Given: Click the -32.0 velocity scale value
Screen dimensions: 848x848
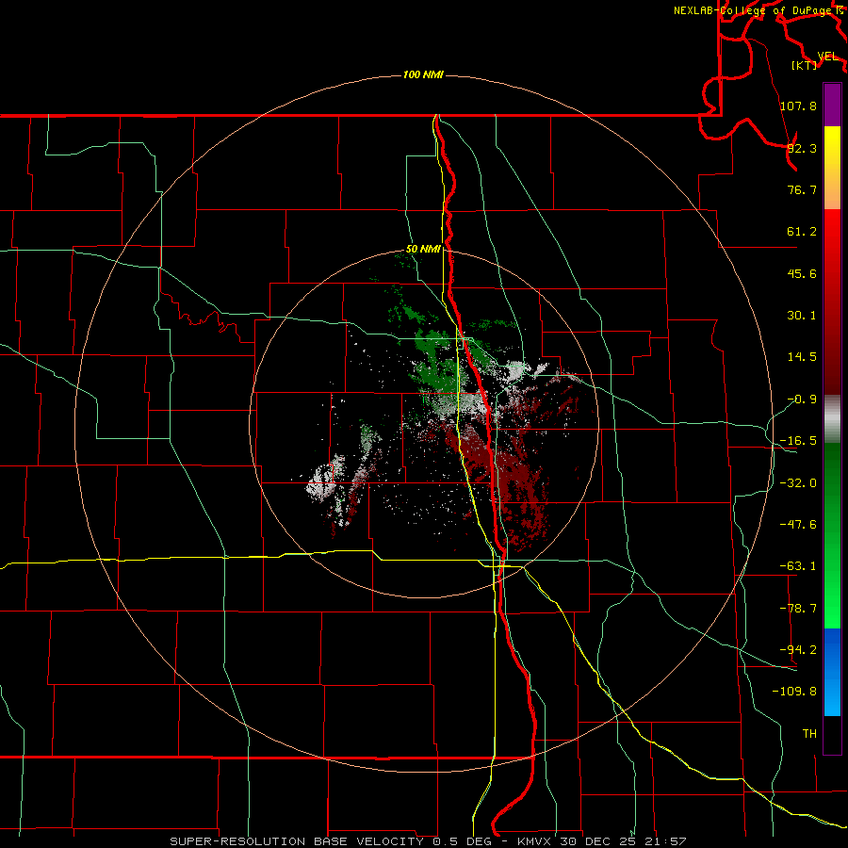Looking at the screenshot, I should tap(798, 483).
